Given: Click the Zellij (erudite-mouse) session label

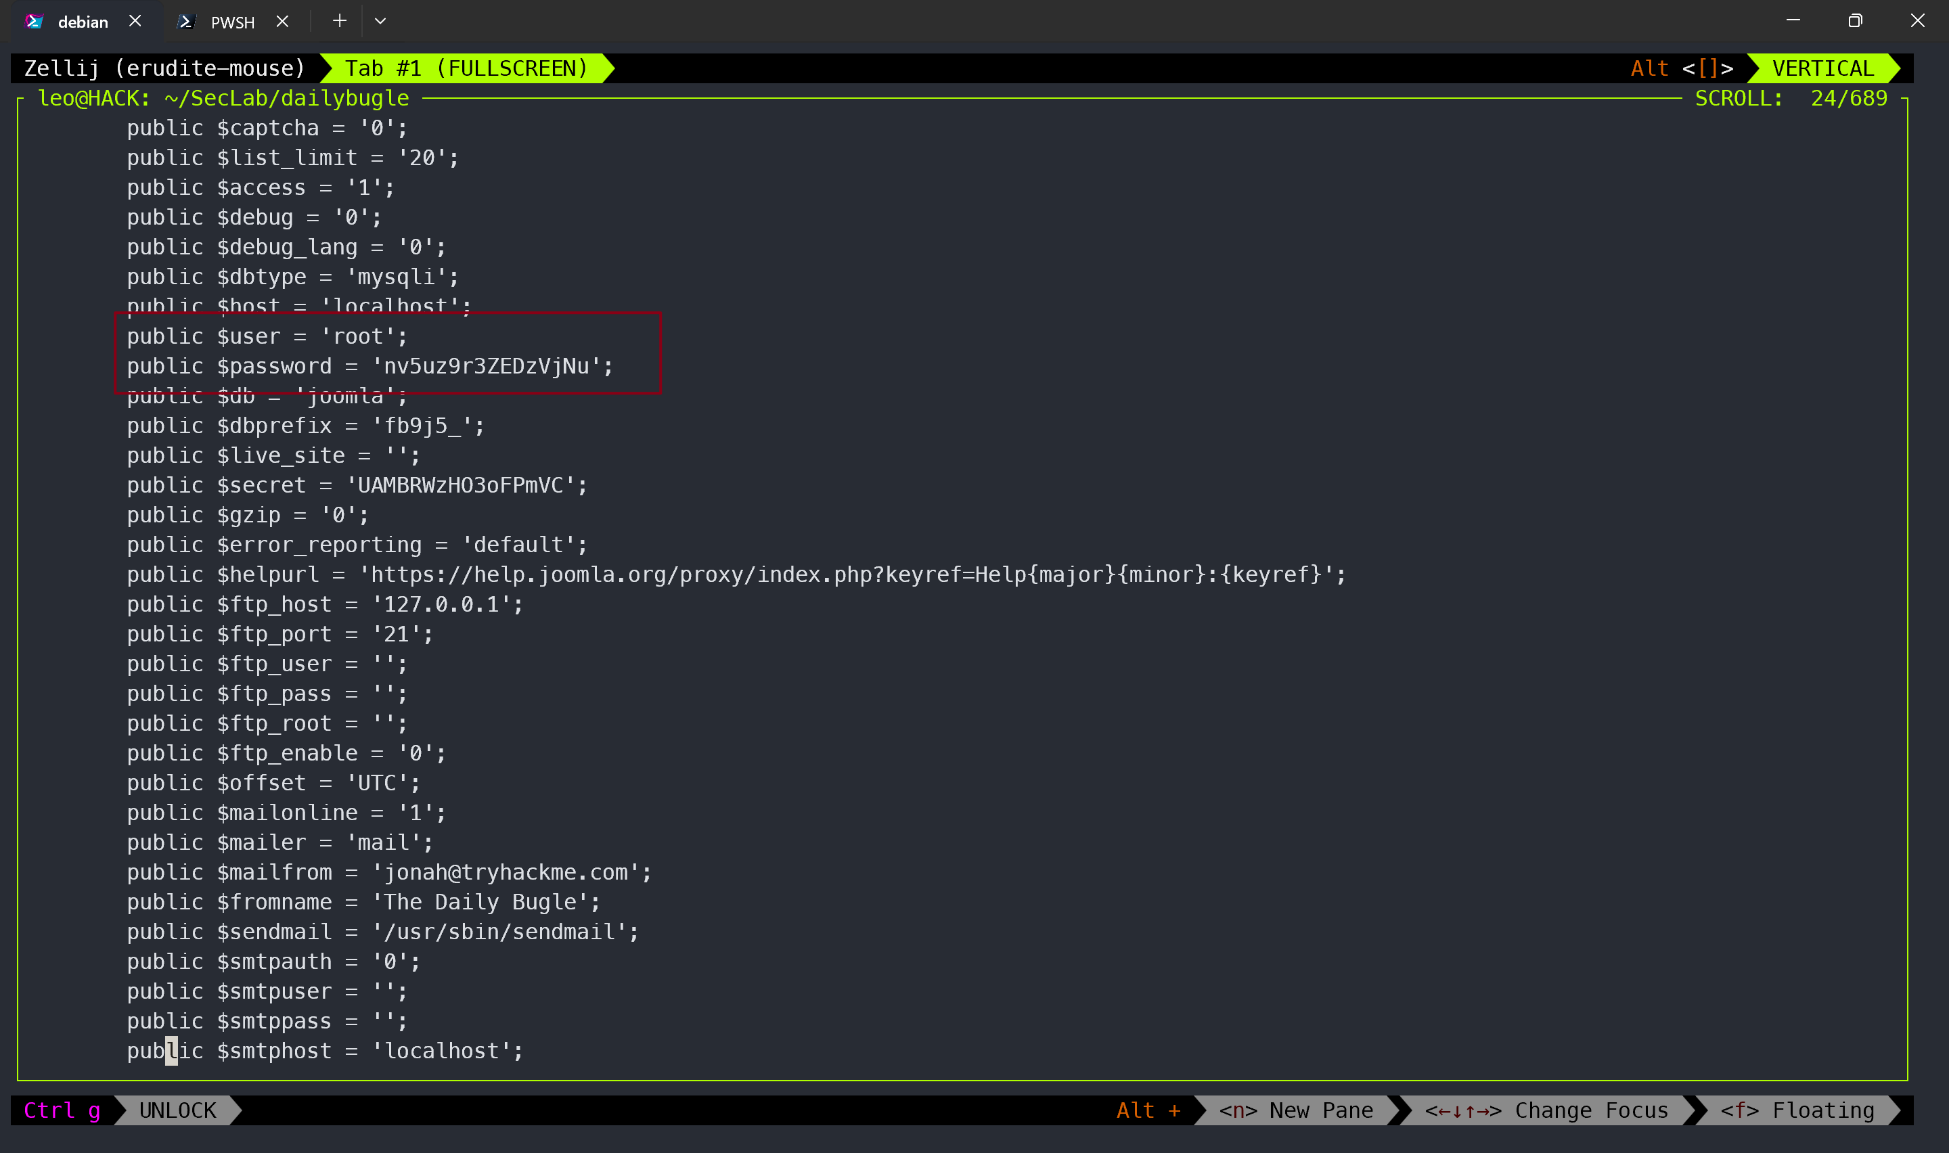Looking at the screenshot, I should pos(164,68).
